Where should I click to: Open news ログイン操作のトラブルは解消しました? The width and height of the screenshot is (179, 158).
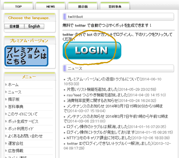click(x=97, y=127)
